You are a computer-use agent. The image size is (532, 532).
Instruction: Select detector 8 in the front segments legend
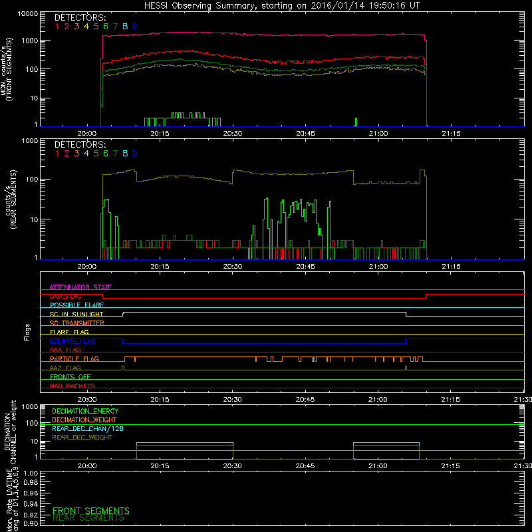point(125,27)
